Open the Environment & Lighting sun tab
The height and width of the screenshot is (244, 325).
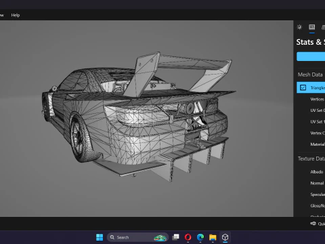pos(299,27)
